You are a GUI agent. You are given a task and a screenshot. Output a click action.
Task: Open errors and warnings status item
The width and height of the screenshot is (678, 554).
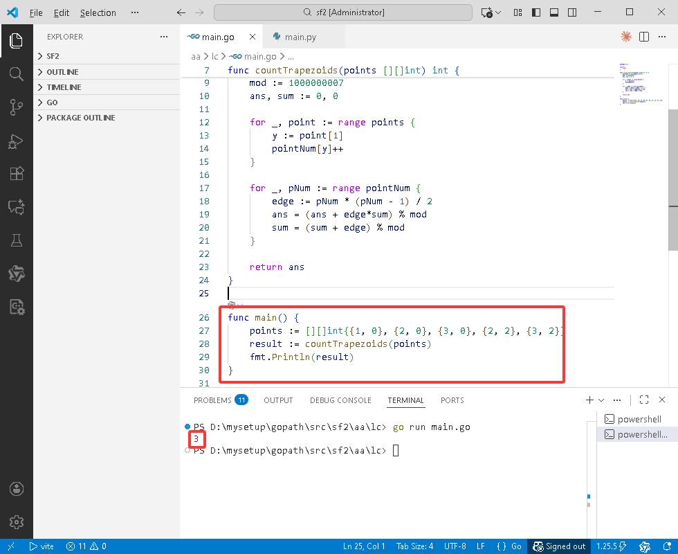pos(86,546)
